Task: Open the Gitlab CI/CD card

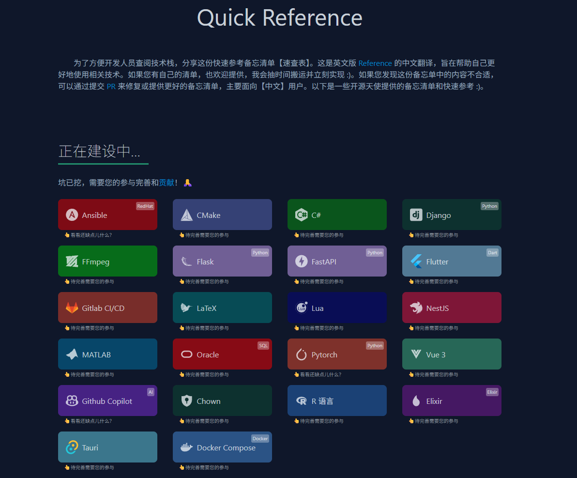Action: pyautogui.click(x=107, y=308)
